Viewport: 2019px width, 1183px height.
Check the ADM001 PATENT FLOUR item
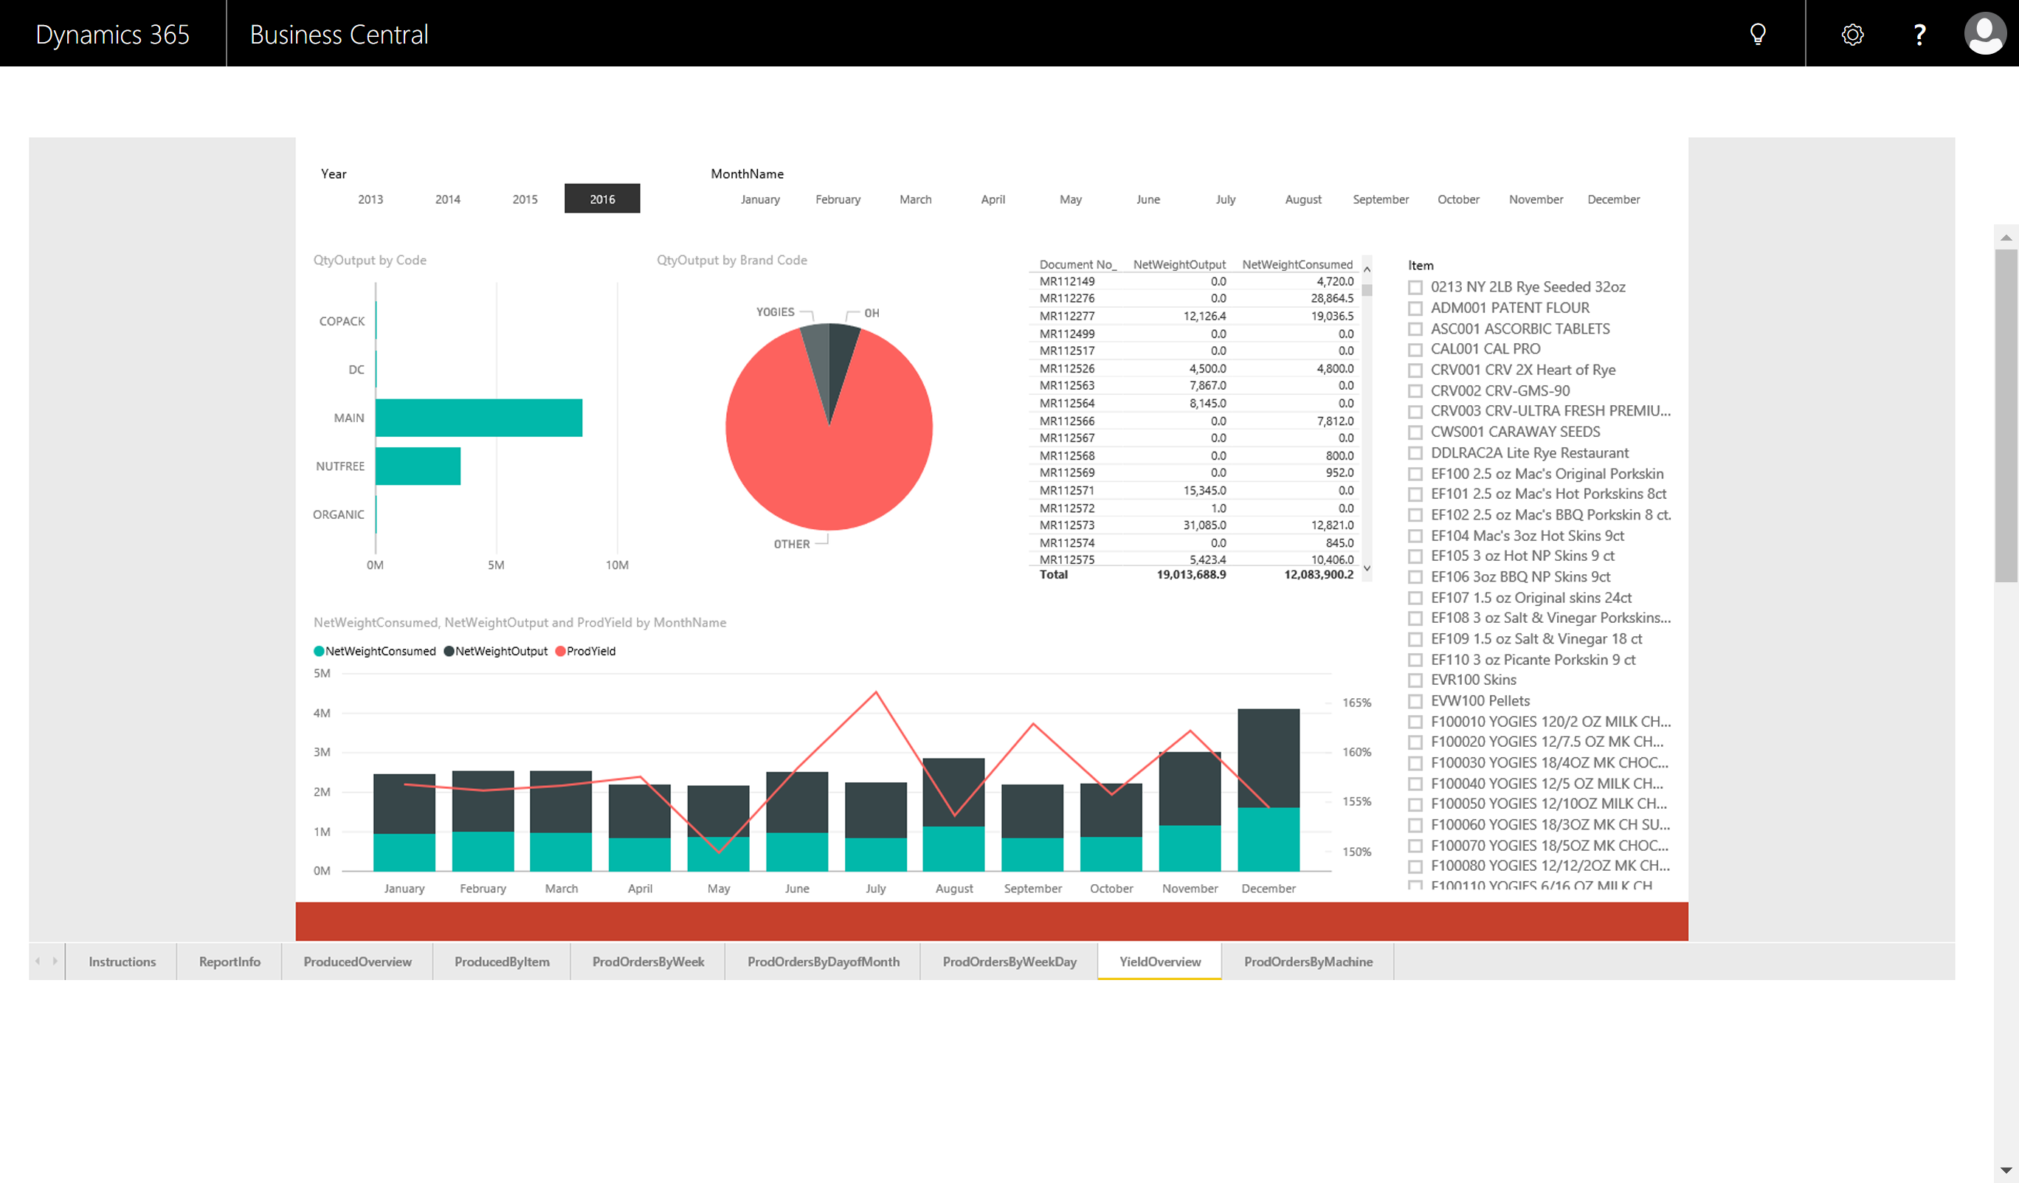click(x=1415, y=308)
